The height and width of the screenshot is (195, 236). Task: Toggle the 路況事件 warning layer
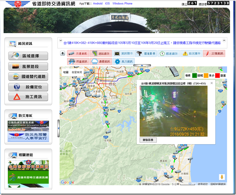(191, 53)
